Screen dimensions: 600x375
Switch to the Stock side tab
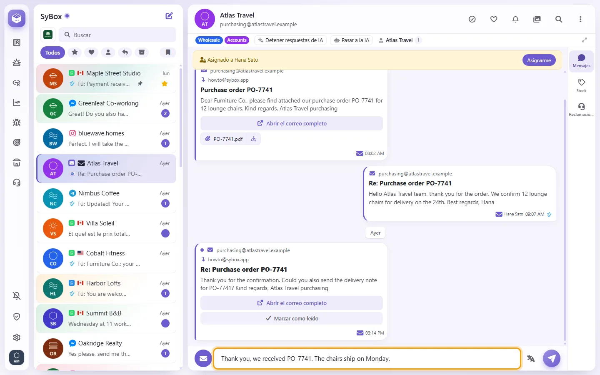[581, 85]
